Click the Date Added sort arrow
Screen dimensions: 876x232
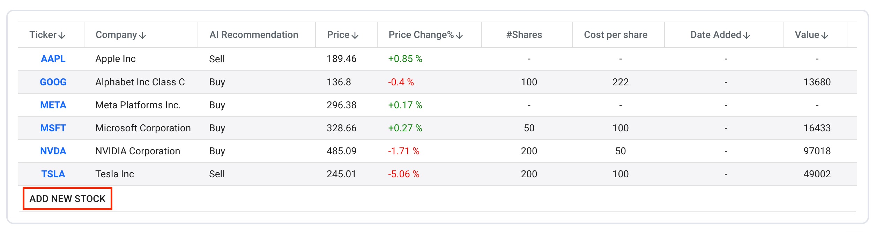tap(747, 36)
